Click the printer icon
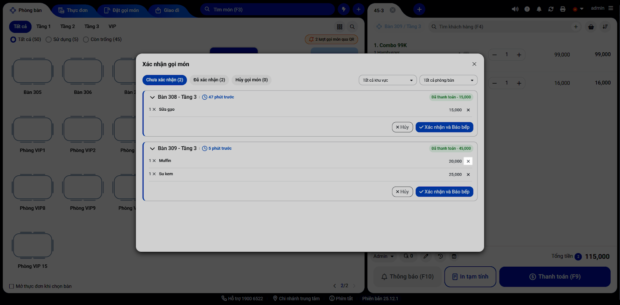This screenshot has height=305, width=620. click(x=563, y=9)
